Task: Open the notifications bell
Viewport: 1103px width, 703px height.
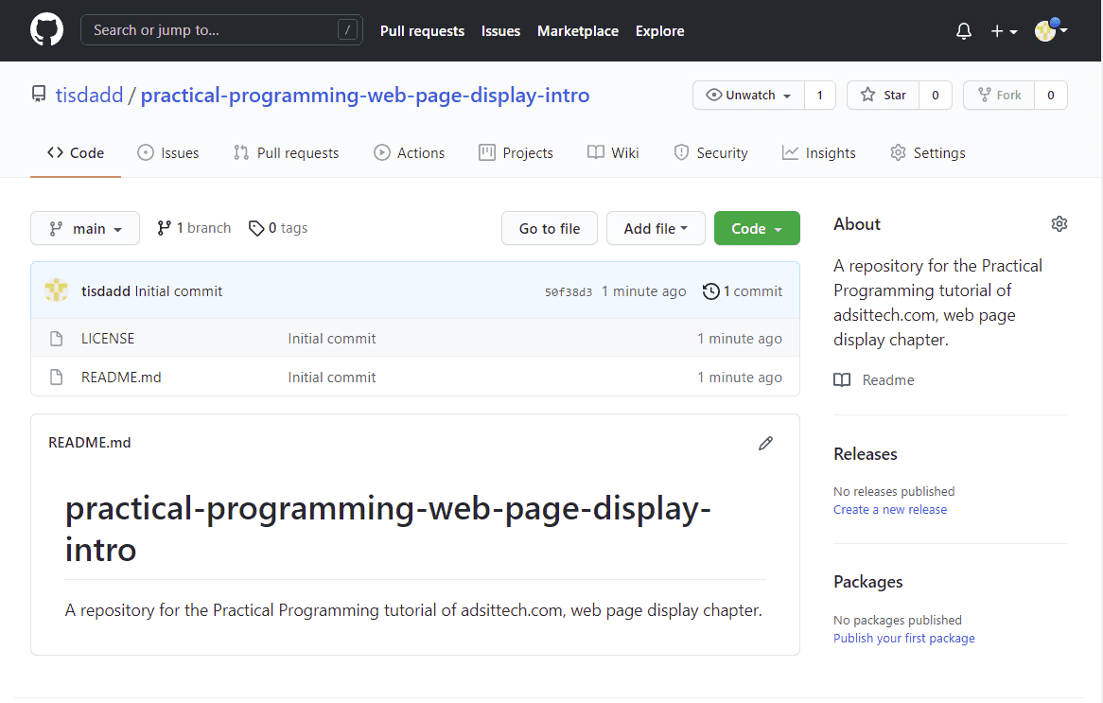Action: coord(963,30)
